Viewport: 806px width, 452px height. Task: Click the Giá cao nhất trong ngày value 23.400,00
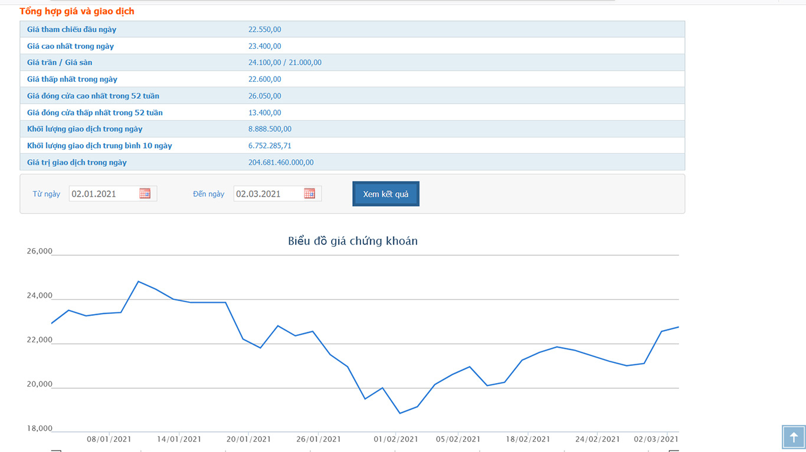pyautogui.click(x=264, y=46)
